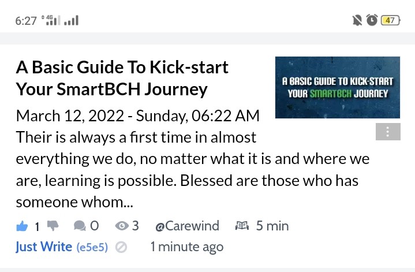
Task: Tap the eye views icon
Action: [x=122, y=226]
